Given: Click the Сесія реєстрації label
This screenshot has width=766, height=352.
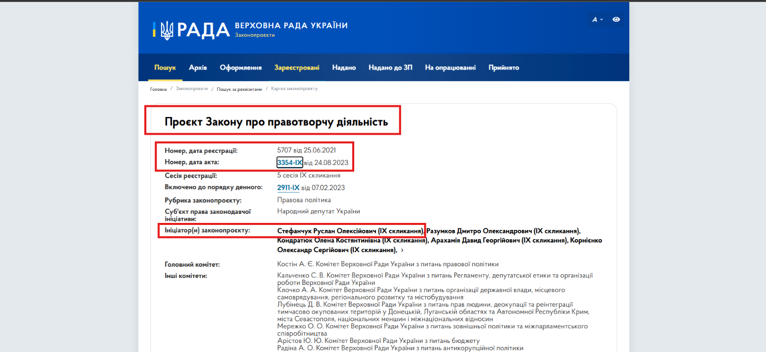Looking at the screenshot, I should coord(191,175).
